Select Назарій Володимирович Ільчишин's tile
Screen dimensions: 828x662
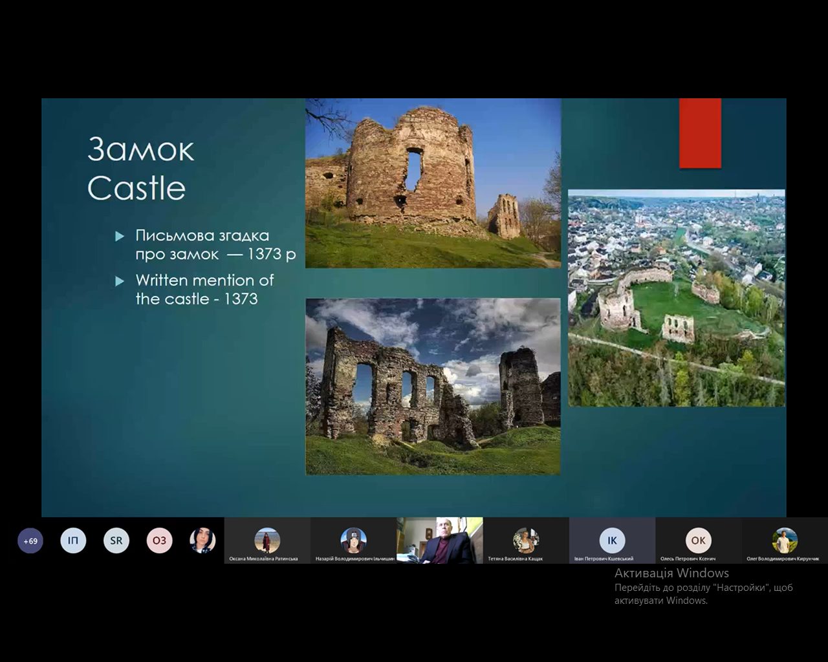[x=353, y=541]
